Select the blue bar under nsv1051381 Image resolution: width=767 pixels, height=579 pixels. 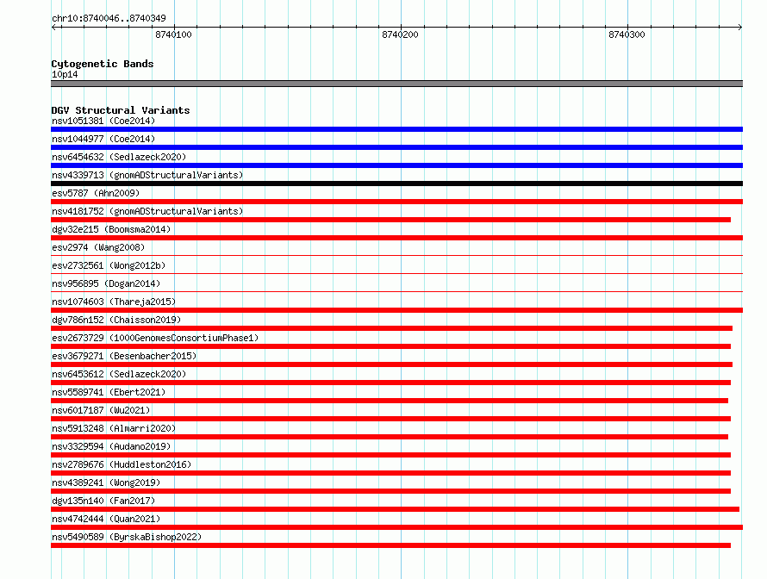click(396, 129)
